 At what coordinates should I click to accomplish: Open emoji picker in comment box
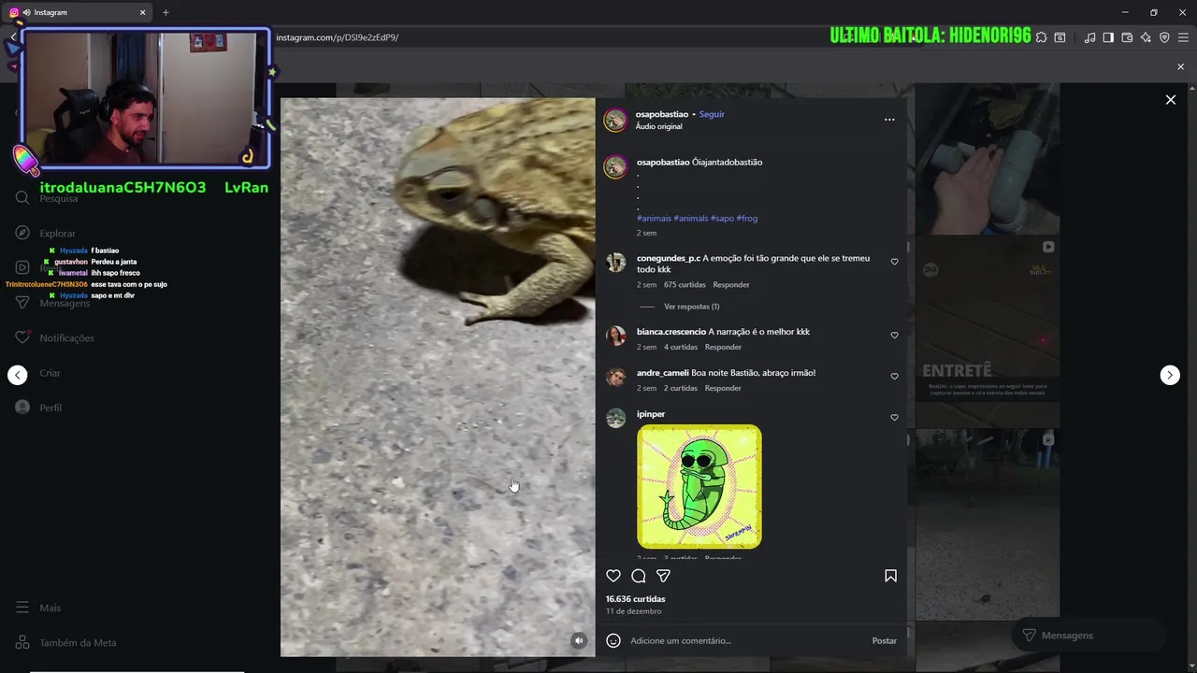tap(613, 640)
